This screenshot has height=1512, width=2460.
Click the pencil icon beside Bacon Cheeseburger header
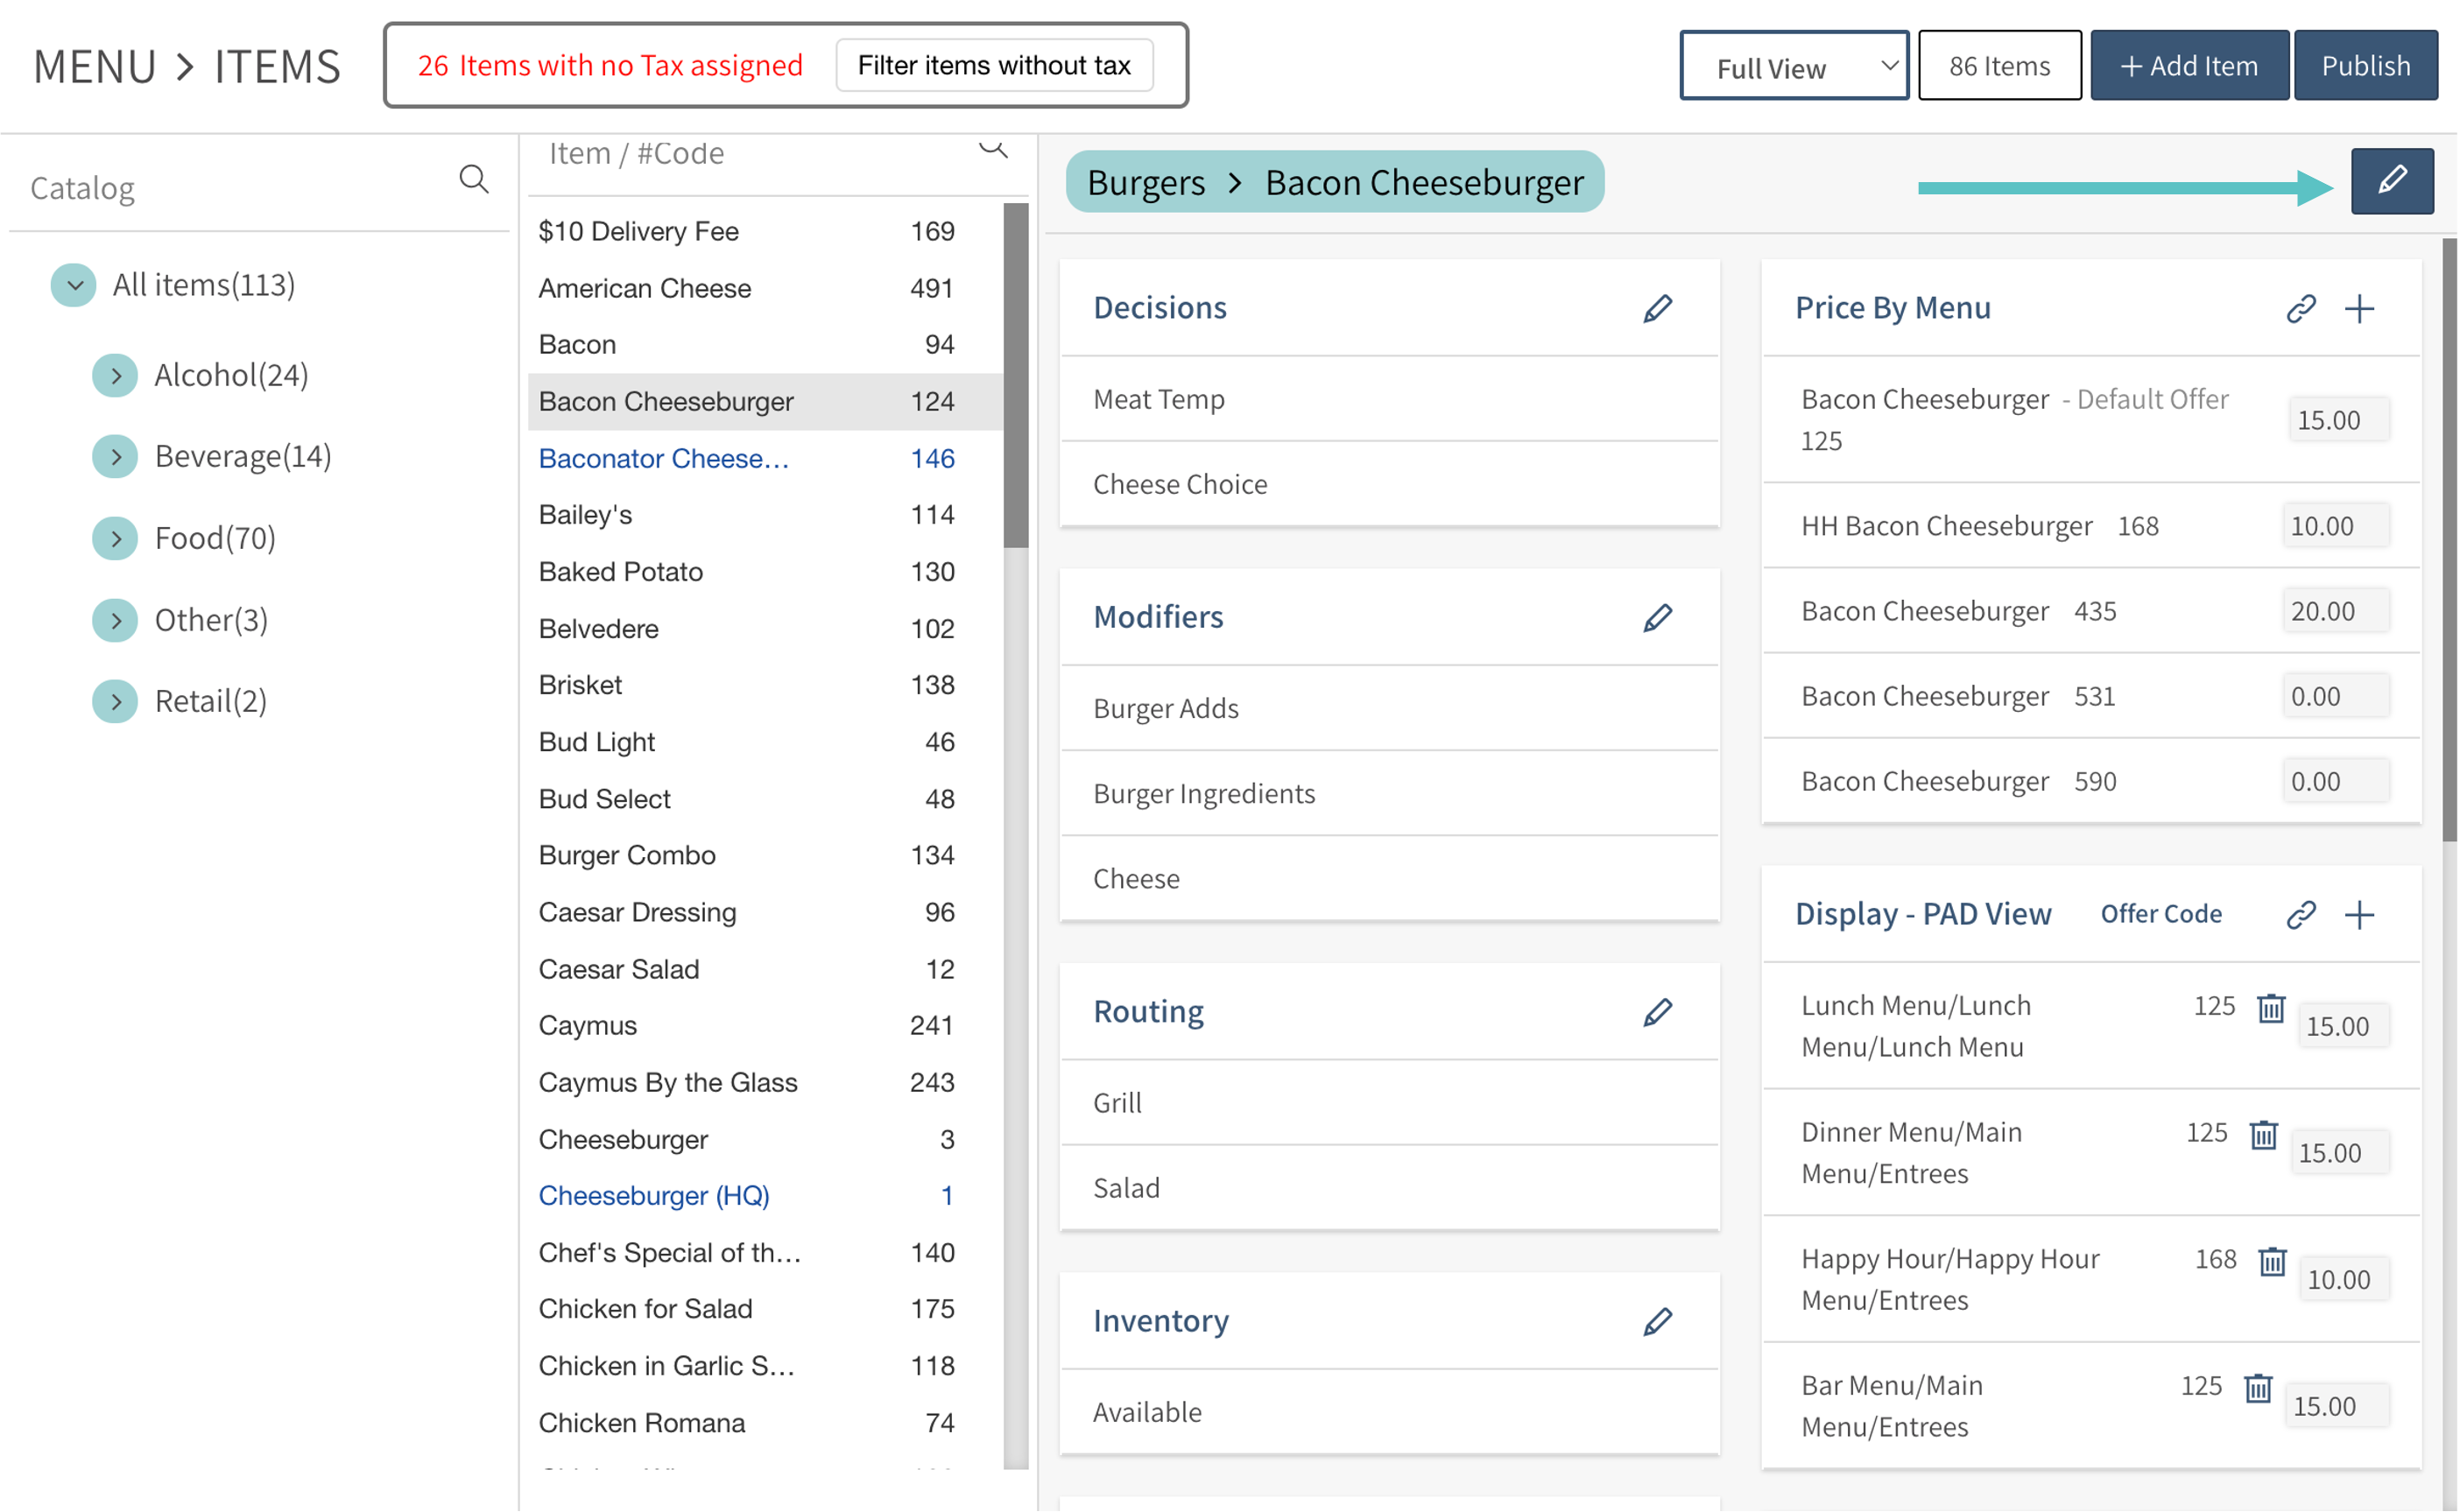point(2391,181)
